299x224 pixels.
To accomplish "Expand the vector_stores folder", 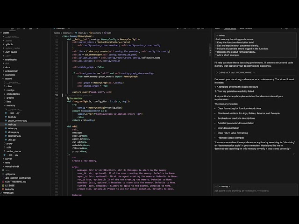I will click(x=5, y=151).
